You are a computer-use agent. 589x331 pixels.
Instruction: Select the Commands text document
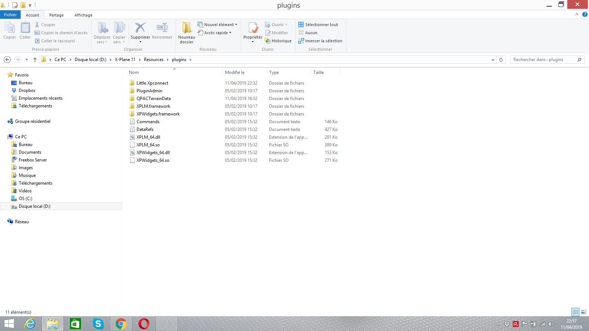148,122
